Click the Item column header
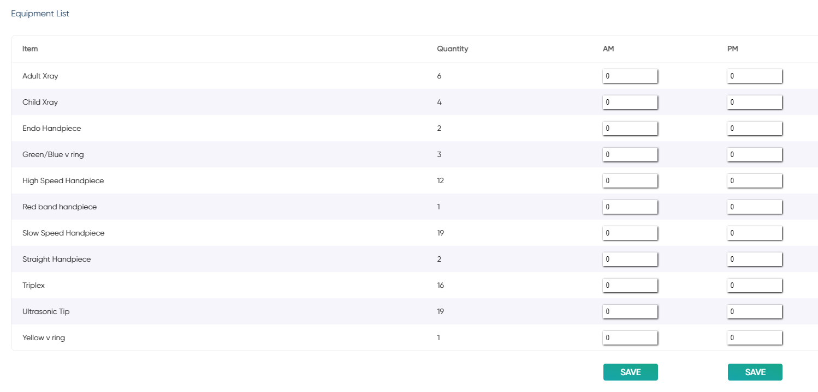818x392 pixels. (x=30, y=49)
